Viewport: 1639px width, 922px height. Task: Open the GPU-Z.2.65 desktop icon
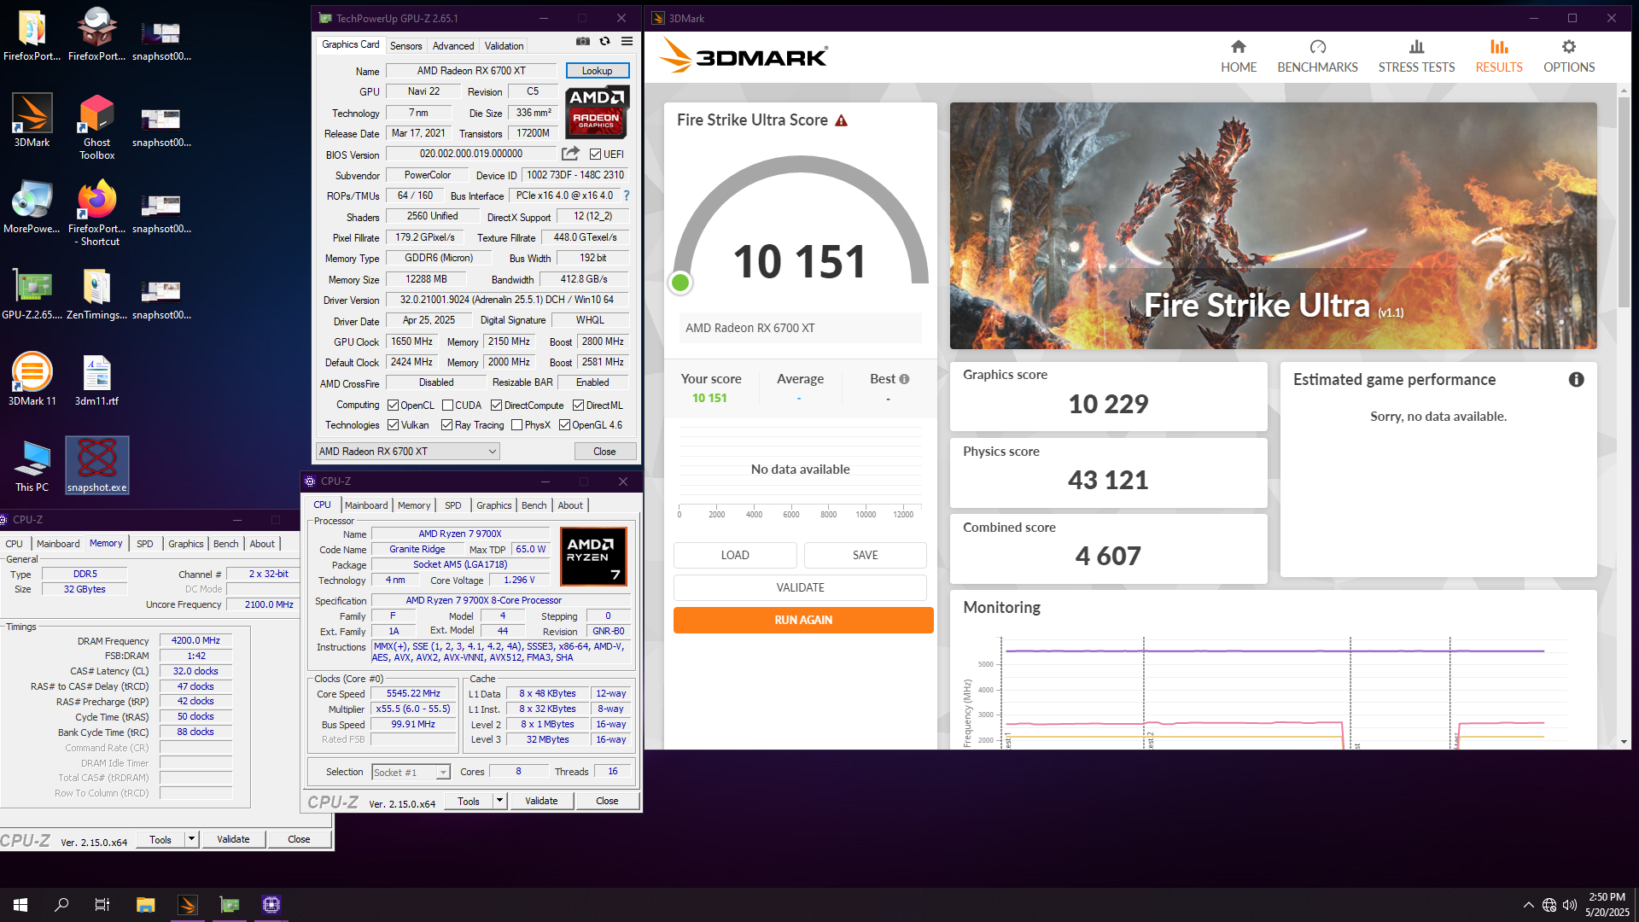[32, 295]
